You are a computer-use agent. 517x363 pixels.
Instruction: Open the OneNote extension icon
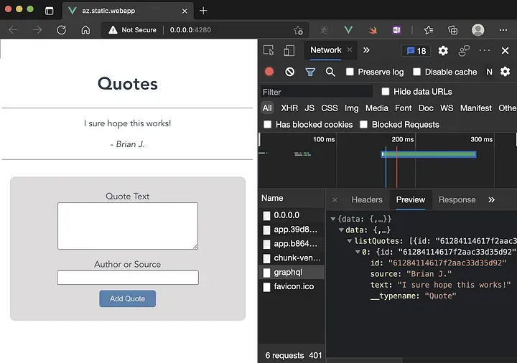[x=396, y=30]
